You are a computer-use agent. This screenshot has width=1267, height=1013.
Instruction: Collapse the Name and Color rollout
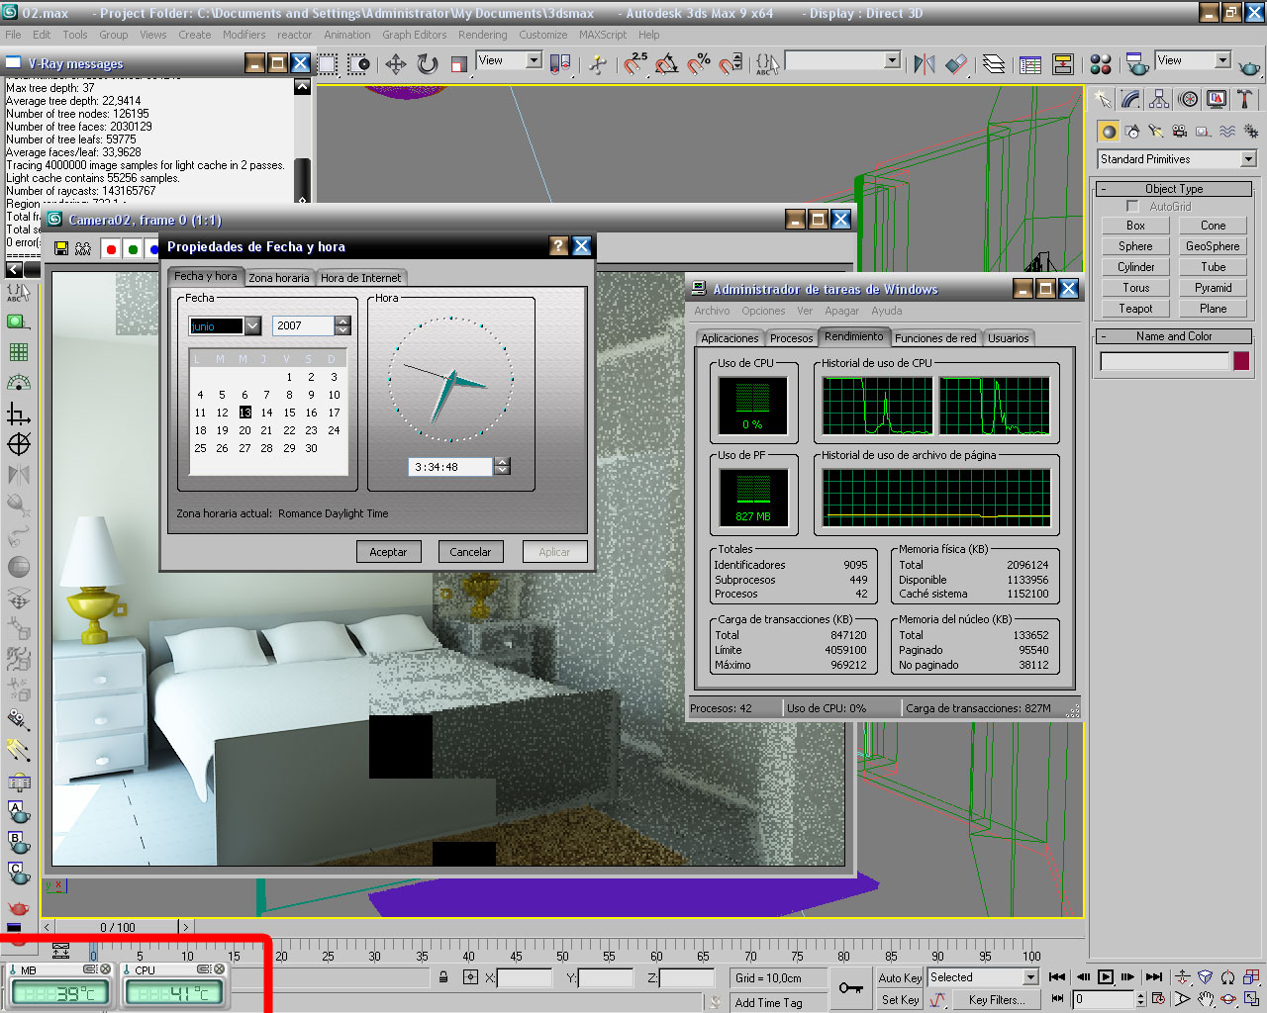pyautogui.click(x=1174, y=336)
